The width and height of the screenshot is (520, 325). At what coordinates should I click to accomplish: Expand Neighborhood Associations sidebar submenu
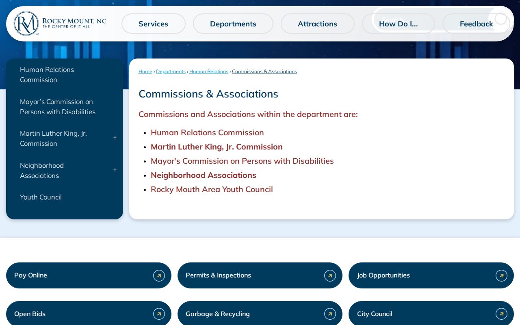click(x=115, y=170)
